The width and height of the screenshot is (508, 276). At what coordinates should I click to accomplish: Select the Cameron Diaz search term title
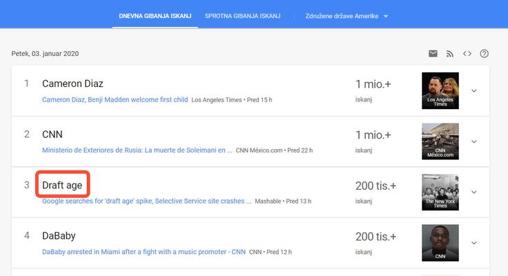(x=72, y=83)
